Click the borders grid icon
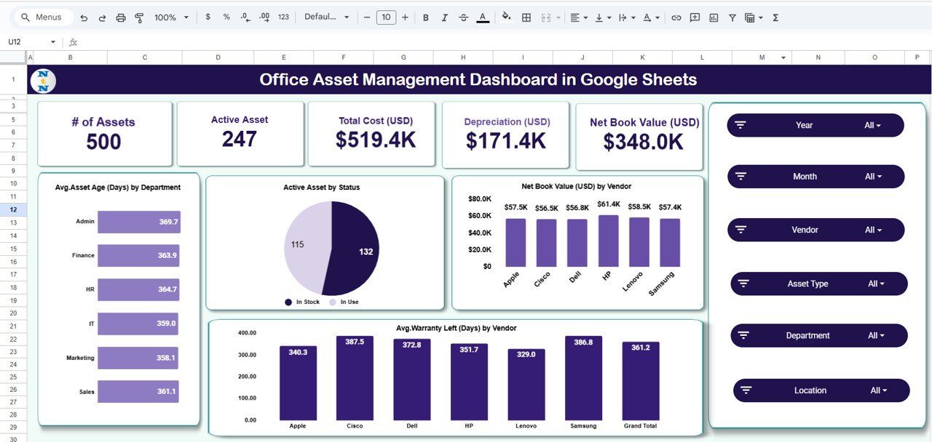 pyautogui.click(x=526, y=17)
